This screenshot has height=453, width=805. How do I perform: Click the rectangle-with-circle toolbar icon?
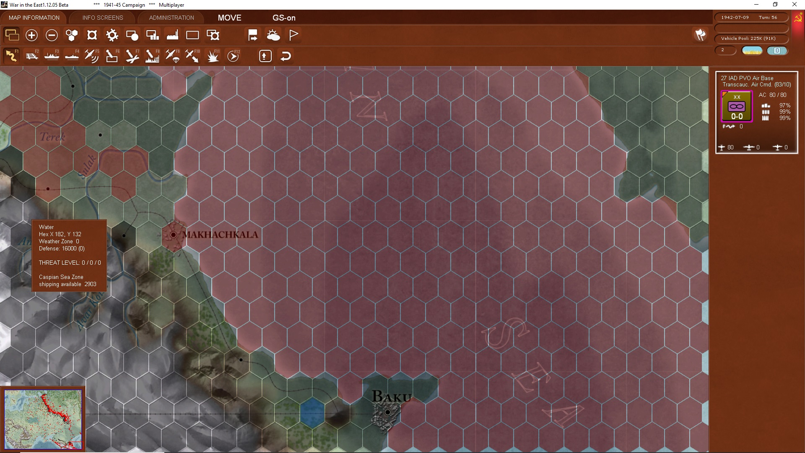tap(132, 35)
